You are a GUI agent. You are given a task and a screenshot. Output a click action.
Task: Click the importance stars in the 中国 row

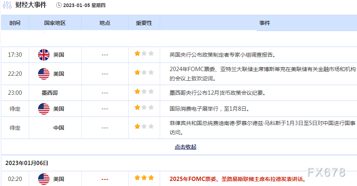pos(144,126)
